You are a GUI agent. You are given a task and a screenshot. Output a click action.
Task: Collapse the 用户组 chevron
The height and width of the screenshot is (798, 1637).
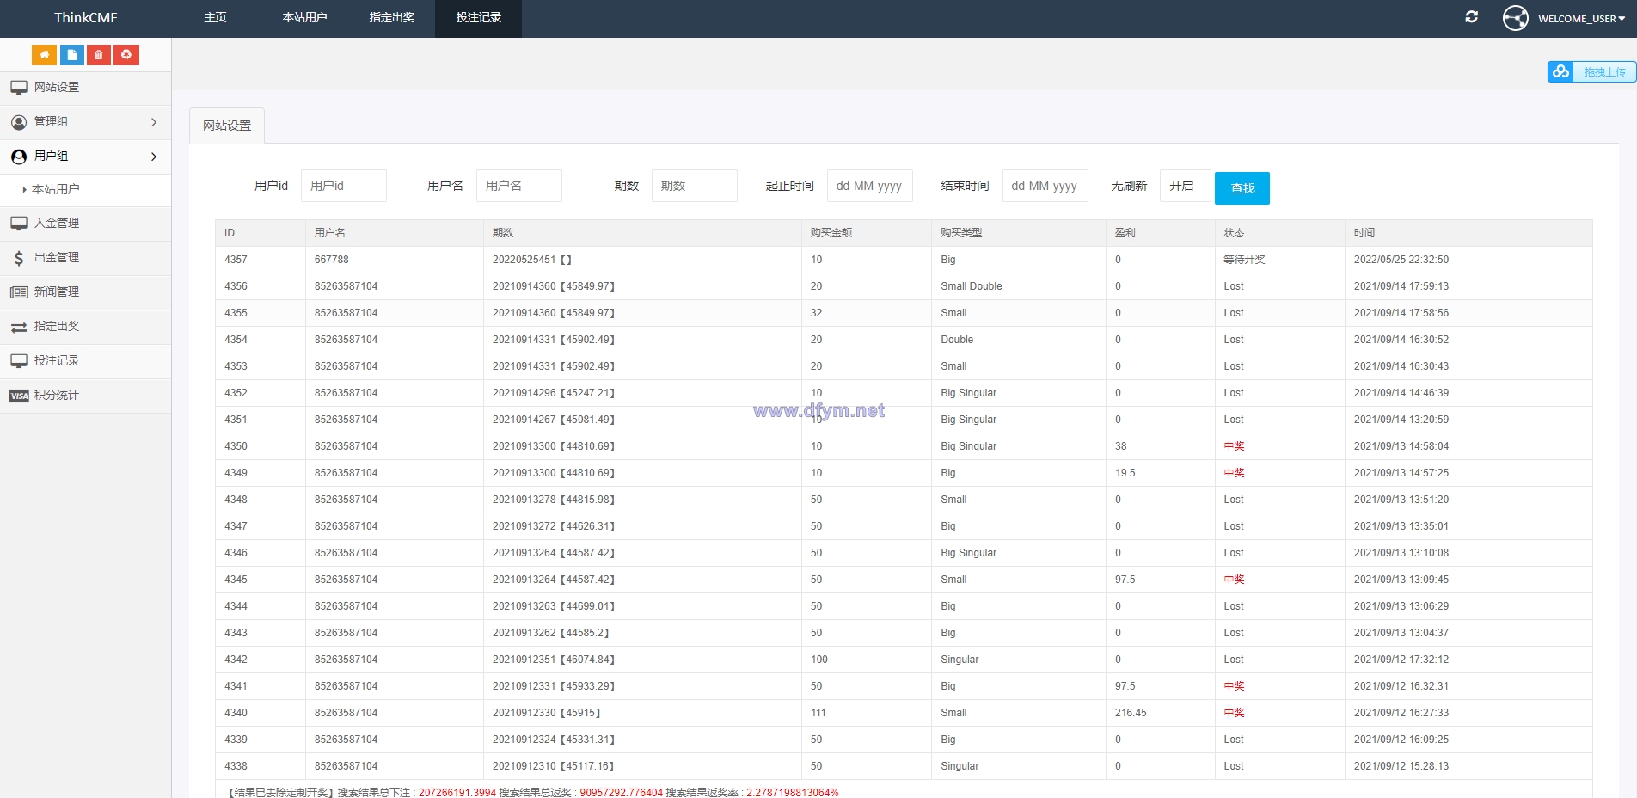154,157
